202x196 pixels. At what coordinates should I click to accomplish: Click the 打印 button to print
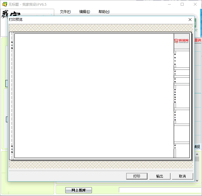137,176
